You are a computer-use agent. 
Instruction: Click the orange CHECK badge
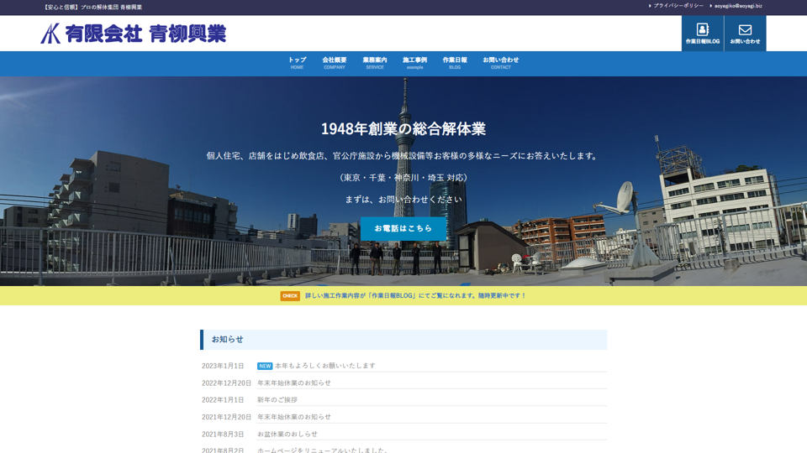tap(290, 296)
